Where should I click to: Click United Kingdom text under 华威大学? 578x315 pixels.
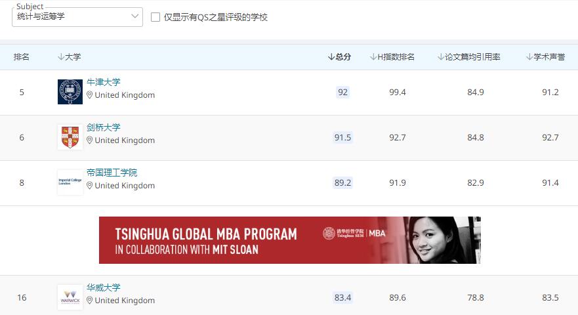coord(125,301)
